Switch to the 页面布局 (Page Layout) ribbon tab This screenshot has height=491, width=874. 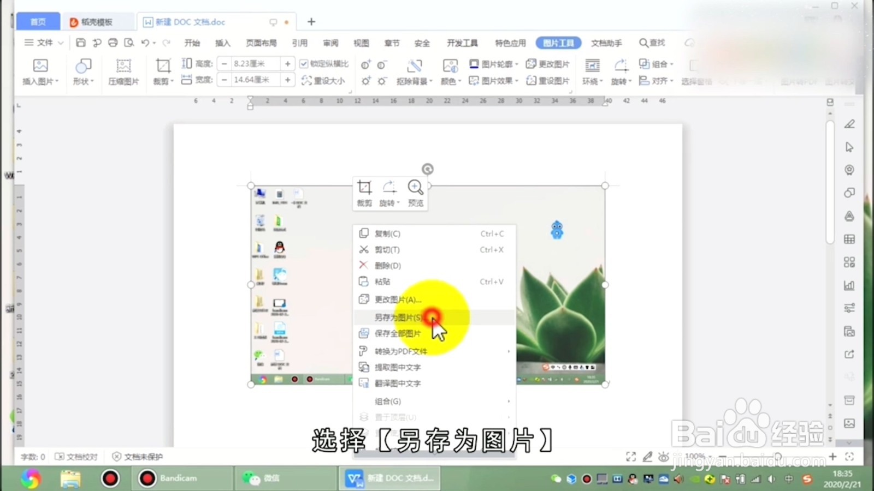pyautogui.click(x=261, y=43)
